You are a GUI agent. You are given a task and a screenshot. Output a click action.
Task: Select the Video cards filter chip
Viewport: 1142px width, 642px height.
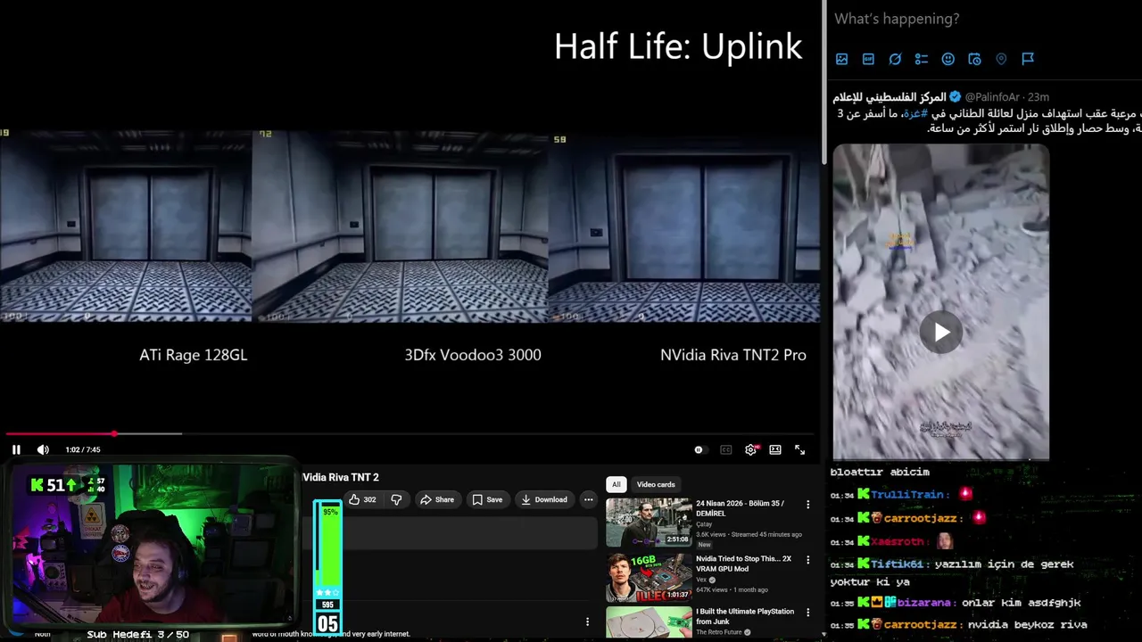tap(656, 484)
